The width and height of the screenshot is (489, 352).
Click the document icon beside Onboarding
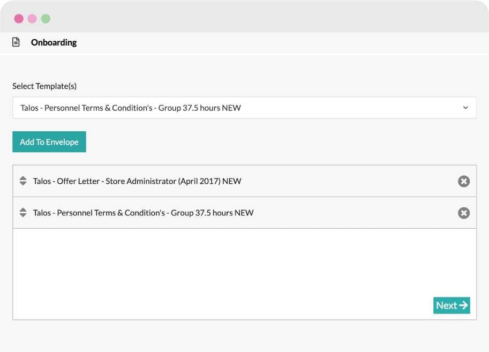click(17, 42)
